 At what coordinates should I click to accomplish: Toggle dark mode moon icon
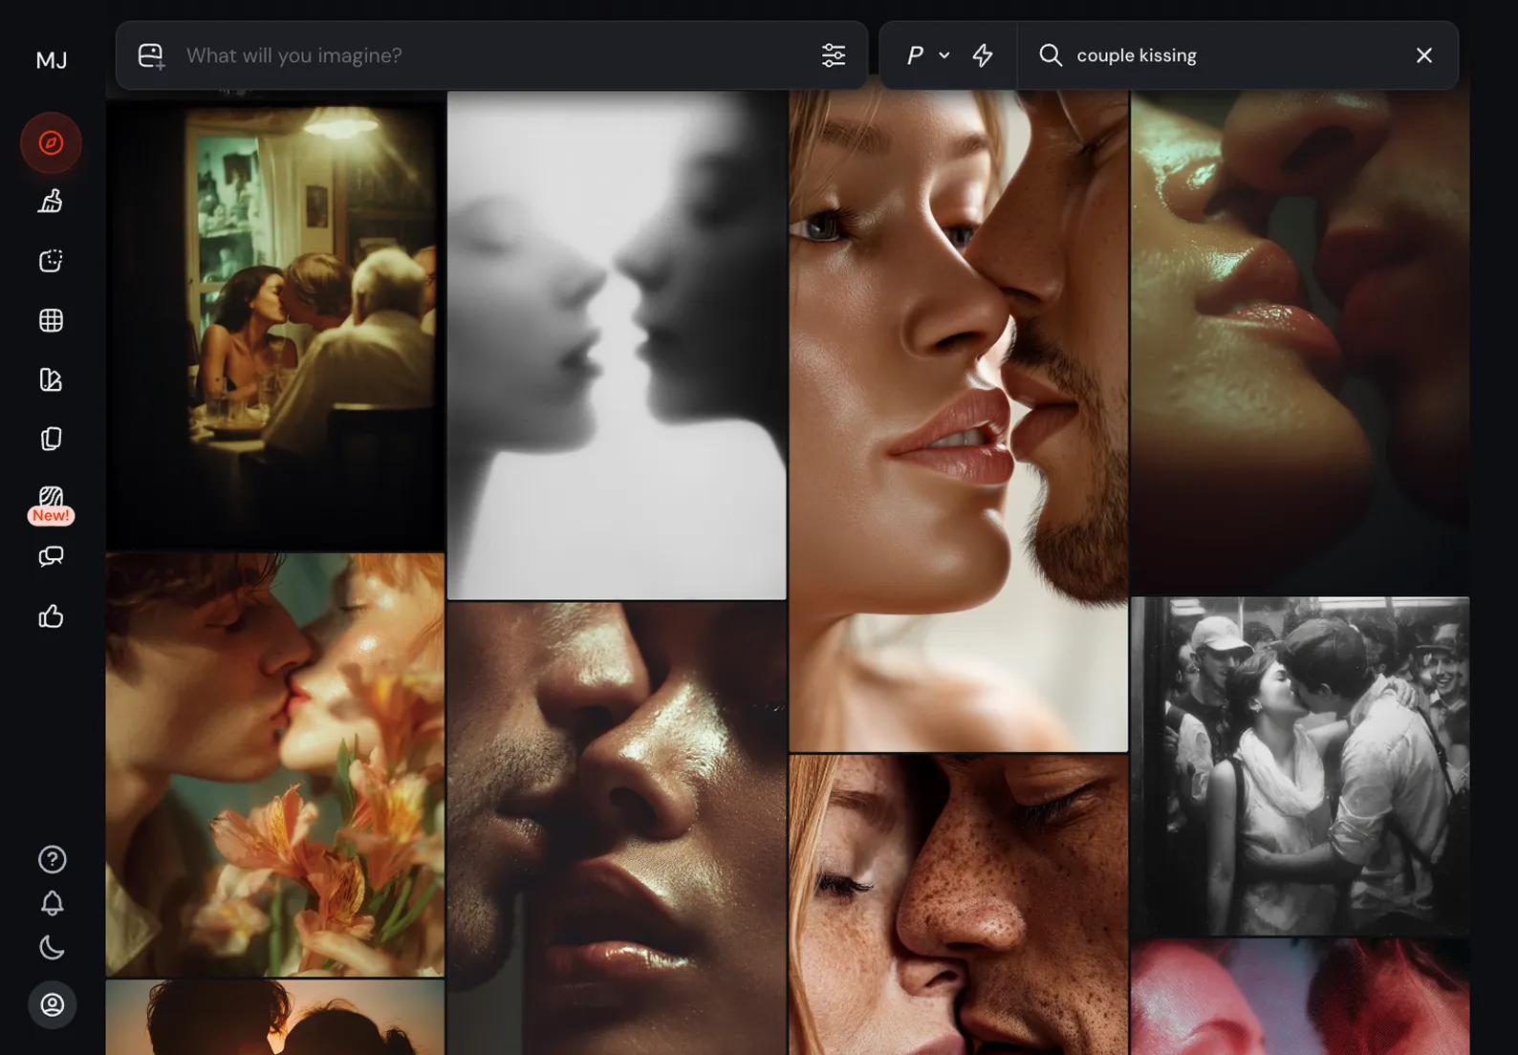pyautogui.click(x=52, y=947)
